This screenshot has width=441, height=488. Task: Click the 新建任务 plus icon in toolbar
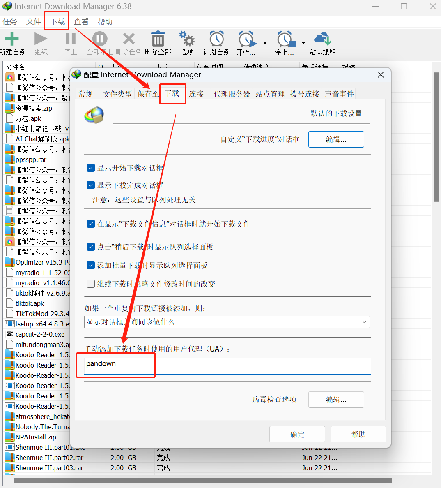click(x=12, y=39)
